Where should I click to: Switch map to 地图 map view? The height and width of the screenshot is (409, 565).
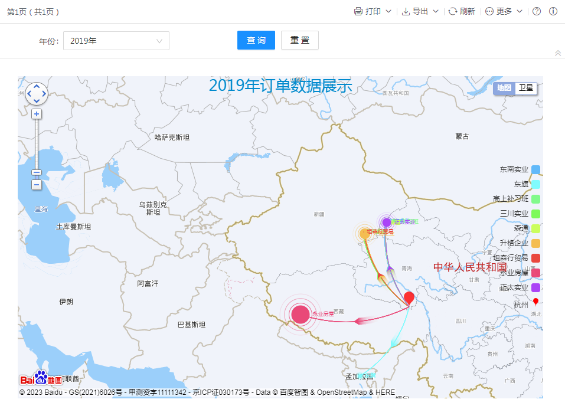coord(504,88)
